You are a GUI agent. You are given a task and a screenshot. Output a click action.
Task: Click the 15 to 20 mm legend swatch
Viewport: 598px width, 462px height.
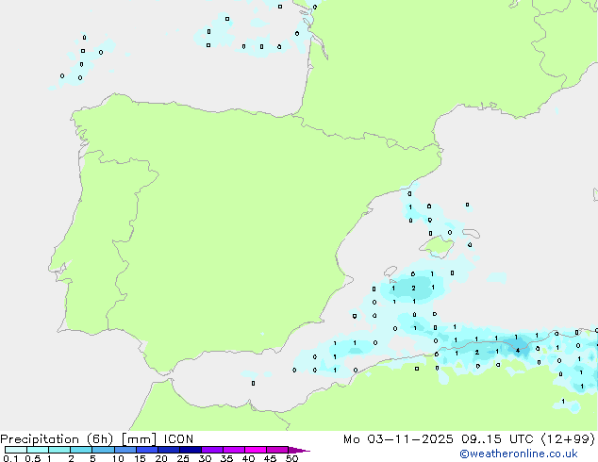(x=146, y=450)
